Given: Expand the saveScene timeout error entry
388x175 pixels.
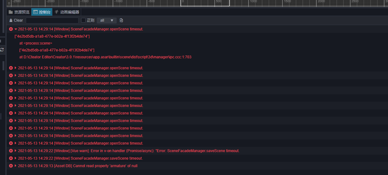Looking at the screenshot, I should point(15,158).
